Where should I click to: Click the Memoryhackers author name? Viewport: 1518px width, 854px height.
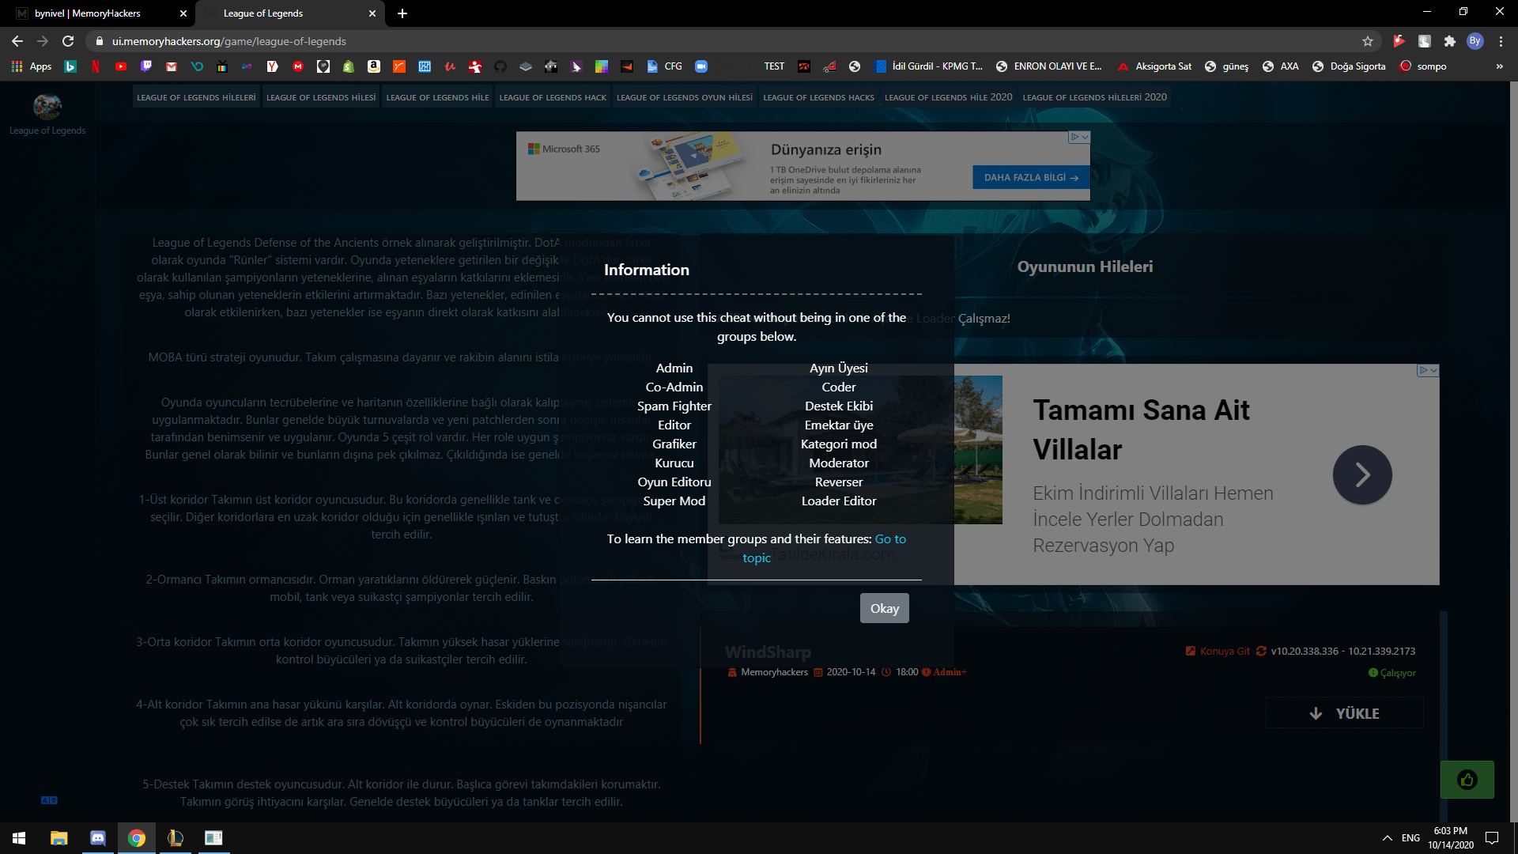(774, 672)
